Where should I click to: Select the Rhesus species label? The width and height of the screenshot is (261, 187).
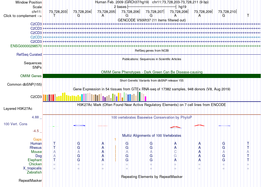pos(36,147)
